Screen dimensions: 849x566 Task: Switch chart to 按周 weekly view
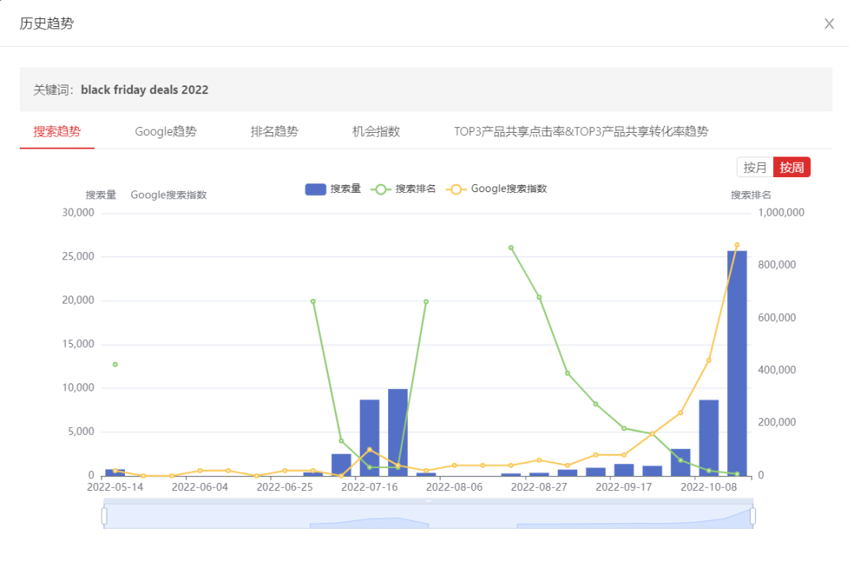click(791, 168)
